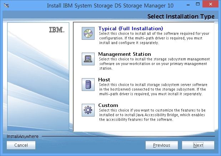The width and height of the screenshot is (221, 156).
Task: Select the Host server tower icon
Action: pyautogui.click(x=88, y=85)
